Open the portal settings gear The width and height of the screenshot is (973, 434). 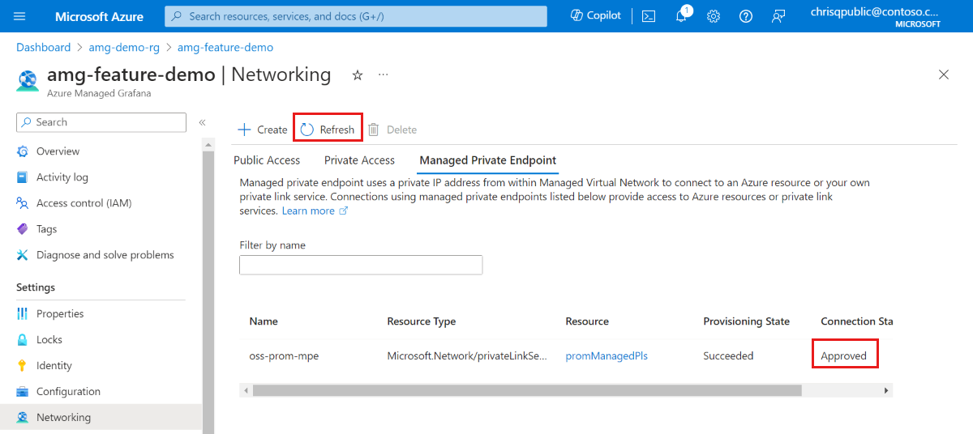714,16
